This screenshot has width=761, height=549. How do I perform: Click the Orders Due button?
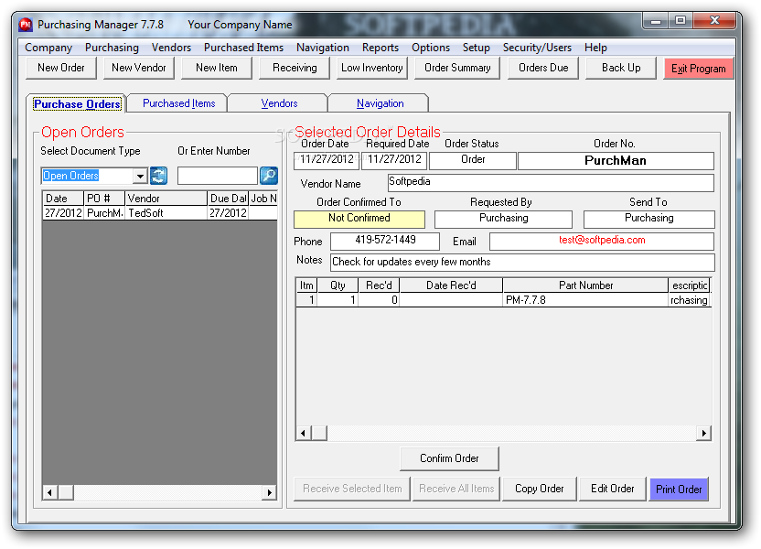[x=543, y=68]
